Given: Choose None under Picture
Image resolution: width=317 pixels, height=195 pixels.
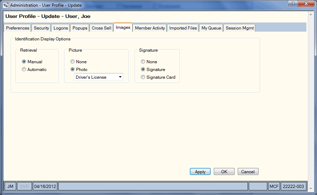Looking at the screenshot, I should click(x=79, y=62).
